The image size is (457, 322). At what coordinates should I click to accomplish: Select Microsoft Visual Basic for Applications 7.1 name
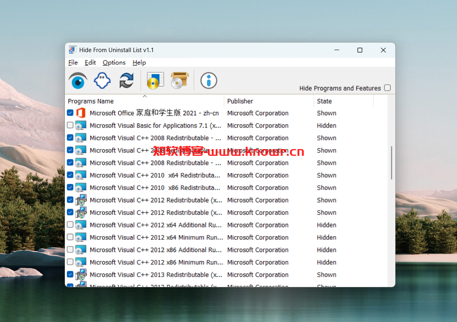[155, 126]
